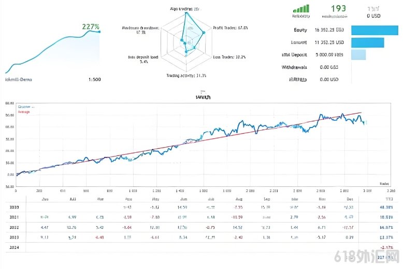Click the green reliability bars icon

click(301, 9)
